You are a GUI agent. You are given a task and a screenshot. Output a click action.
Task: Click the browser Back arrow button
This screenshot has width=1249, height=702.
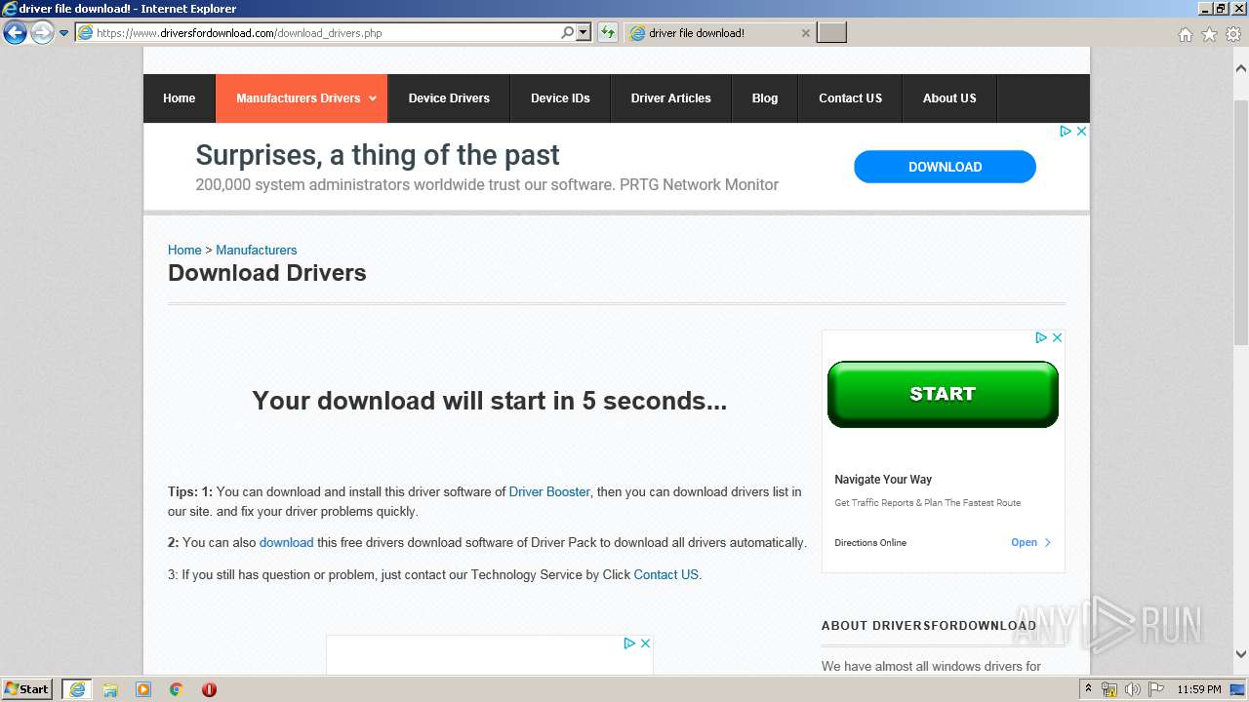(15, 33)
